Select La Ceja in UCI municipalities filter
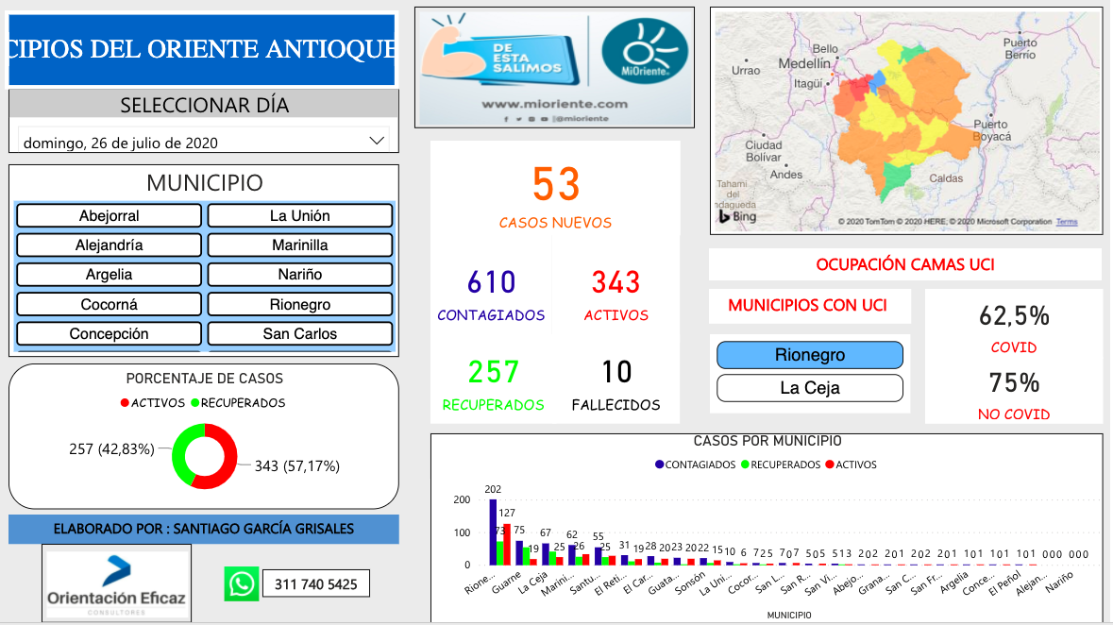Image resolution: width=1113 pixels, height=625 pixels. (809, 388)
